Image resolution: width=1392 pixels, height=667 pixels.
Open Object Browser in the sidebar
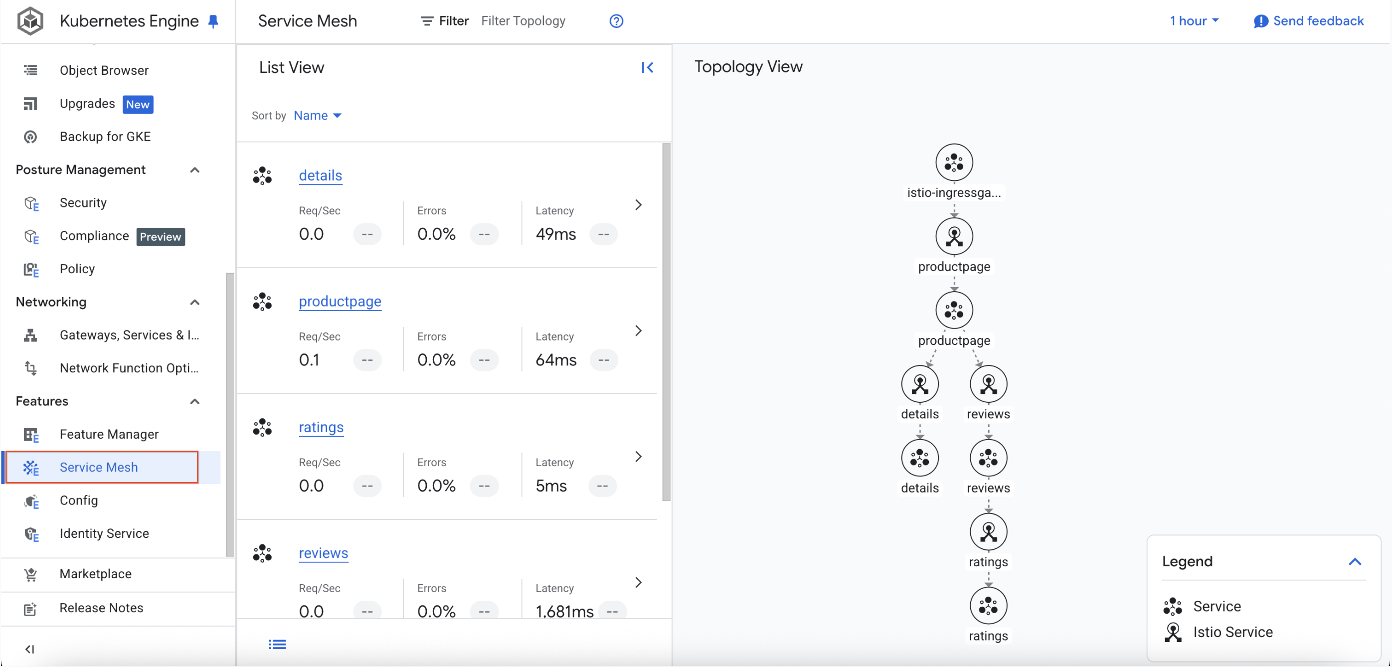tap(104, 70)
